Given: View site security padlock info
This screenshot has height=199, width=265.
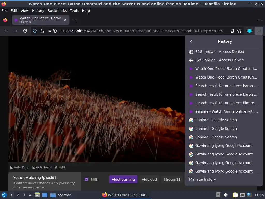Looking at the screenshot, I should click(x=42, y=31).
